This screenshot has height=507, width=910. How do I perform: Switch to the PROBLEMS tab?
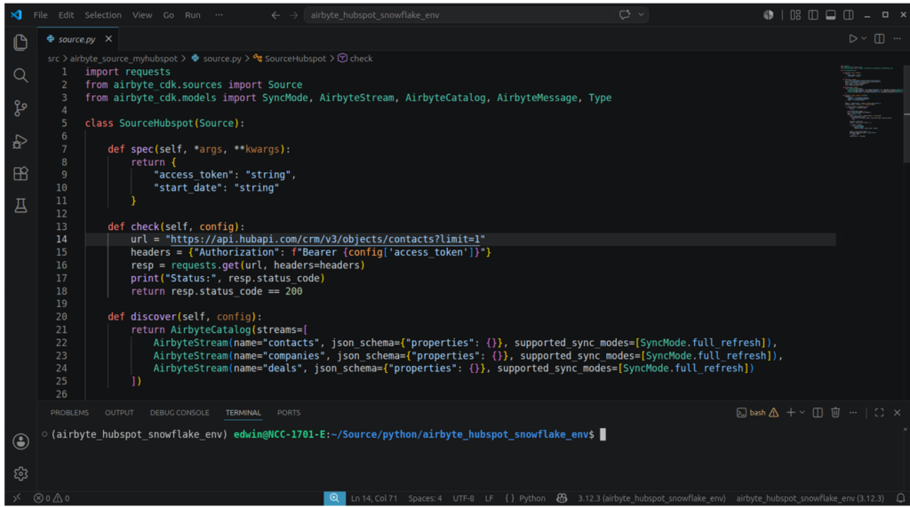click(x=69, y=413)
